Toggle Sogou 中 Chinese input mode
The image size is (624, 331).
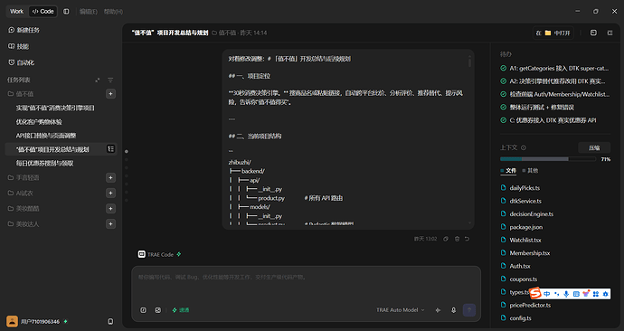click(547, 294)
